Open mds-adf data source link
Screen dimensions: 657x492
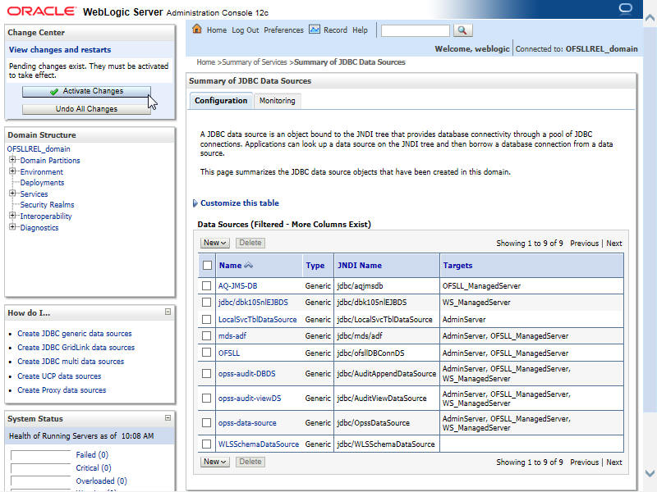coord(232,336)
